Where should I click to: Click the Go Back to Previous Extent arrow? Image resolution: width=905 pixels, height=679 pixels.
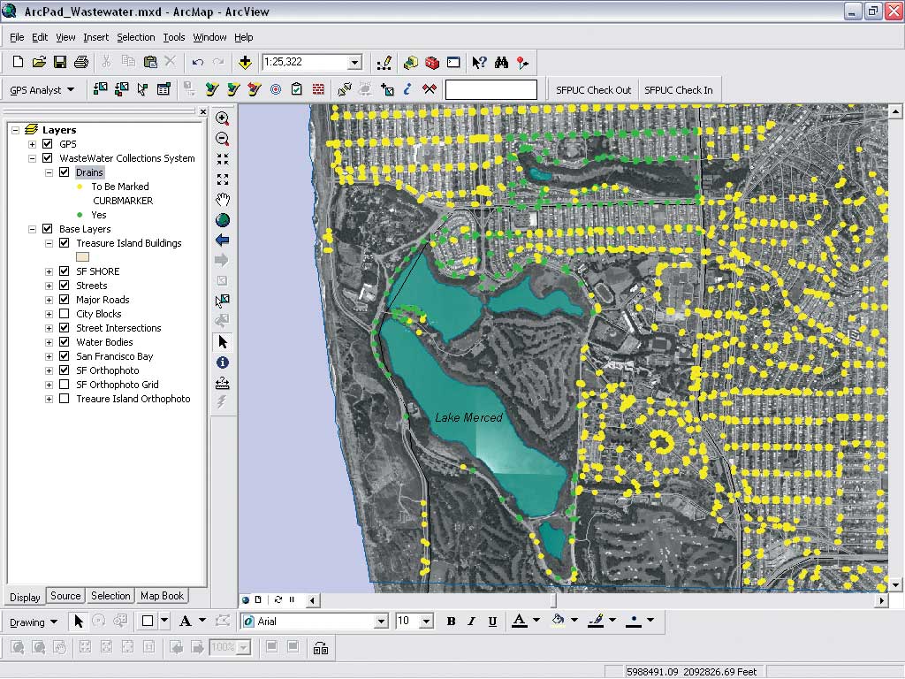222,240
